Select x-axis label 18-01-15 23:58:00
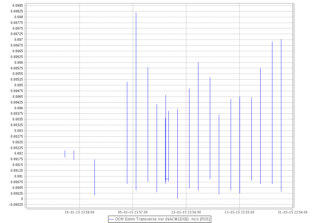This screenshot has width=319, height=223. [x=79, y=212]
